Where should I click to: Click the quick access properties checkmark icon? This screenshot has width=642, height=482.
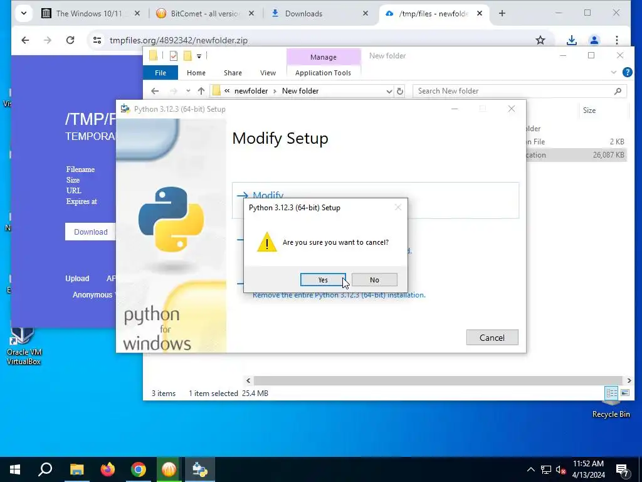point(174,56)
